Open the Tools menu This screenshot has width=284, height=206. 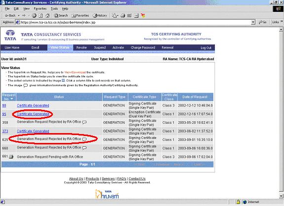[54, 9]
